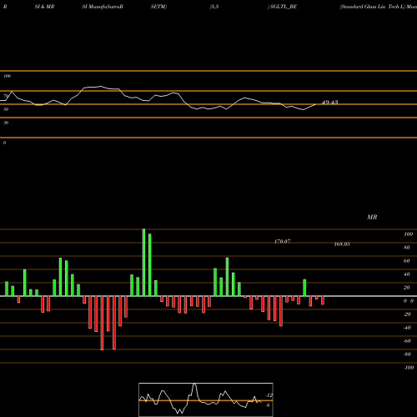417x417 pixels.
Task: Click the -40 label on MR axis
Action: [x=407, y=328]
